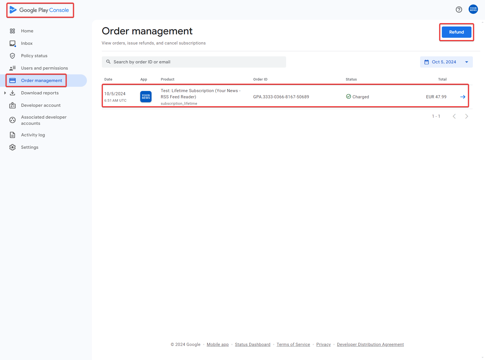Open the Terms of Service link
The width and height of the screenshot is (485, 360).
[x=293, y=344]
